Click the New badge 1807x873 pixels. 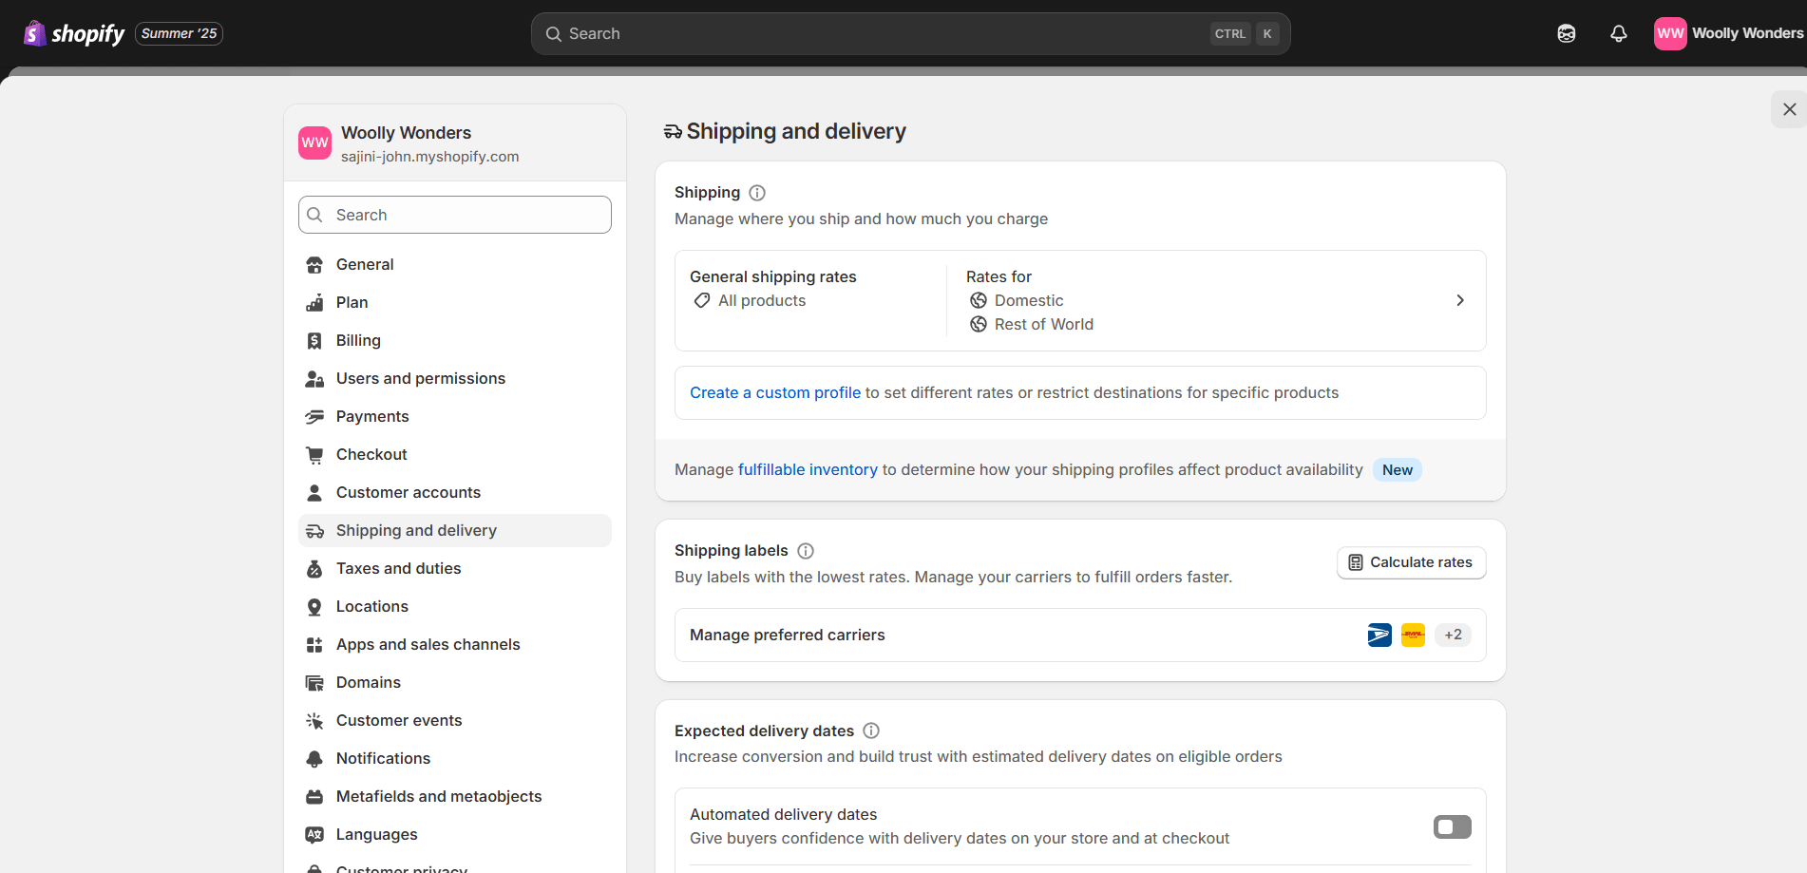1398,470
